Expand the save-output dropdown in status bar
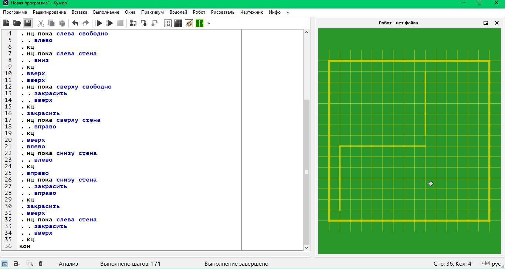 (17, 263)
